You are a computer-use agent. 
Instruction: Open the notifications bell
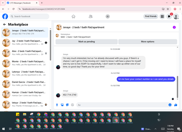pos(169,16)
